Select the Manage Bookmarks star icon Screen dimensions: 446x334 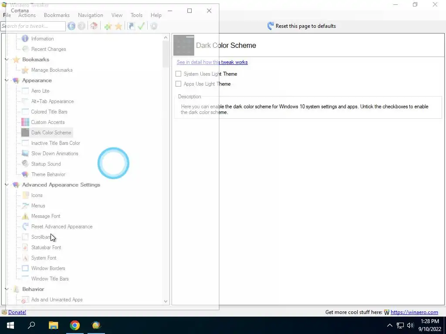point(25,70)
